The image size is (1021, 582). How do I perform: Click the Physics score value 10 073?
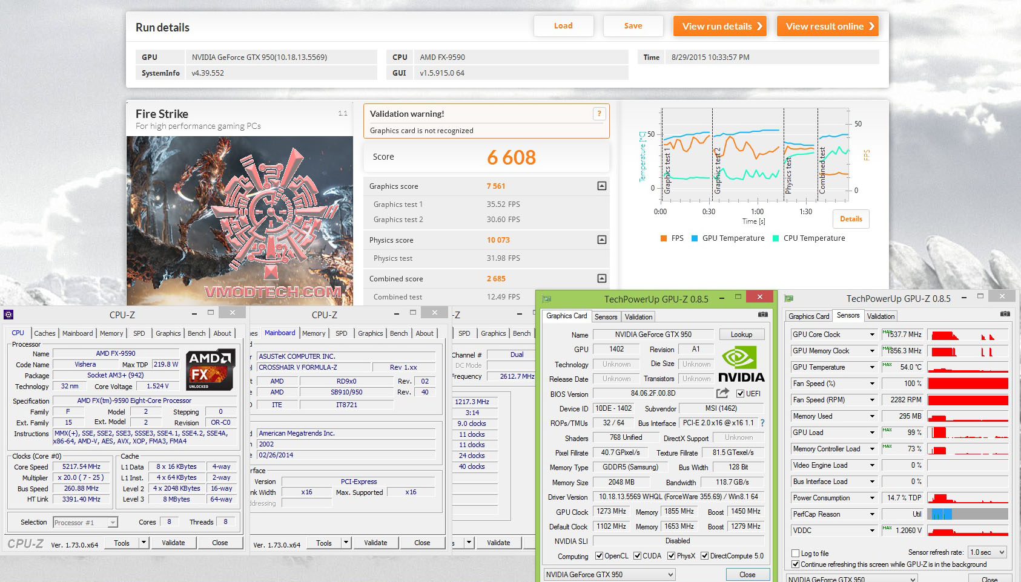498,240
